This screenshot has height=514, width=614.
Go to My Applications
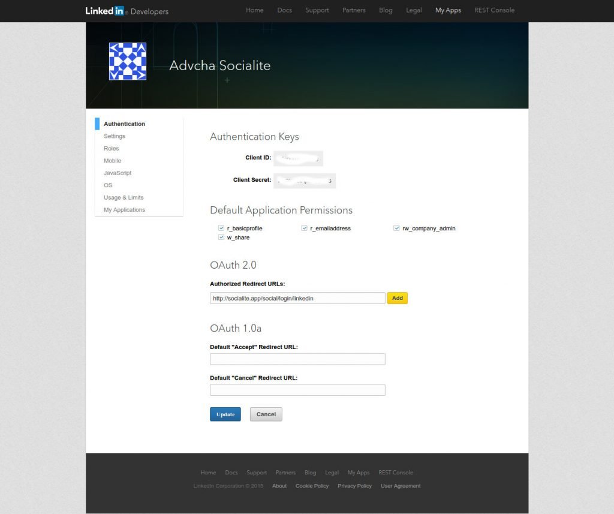click(124, 209)
